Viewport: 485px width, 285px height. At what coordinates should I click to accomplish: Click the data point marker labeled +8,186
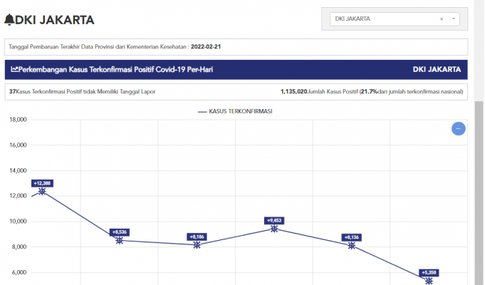coord(197,244)
